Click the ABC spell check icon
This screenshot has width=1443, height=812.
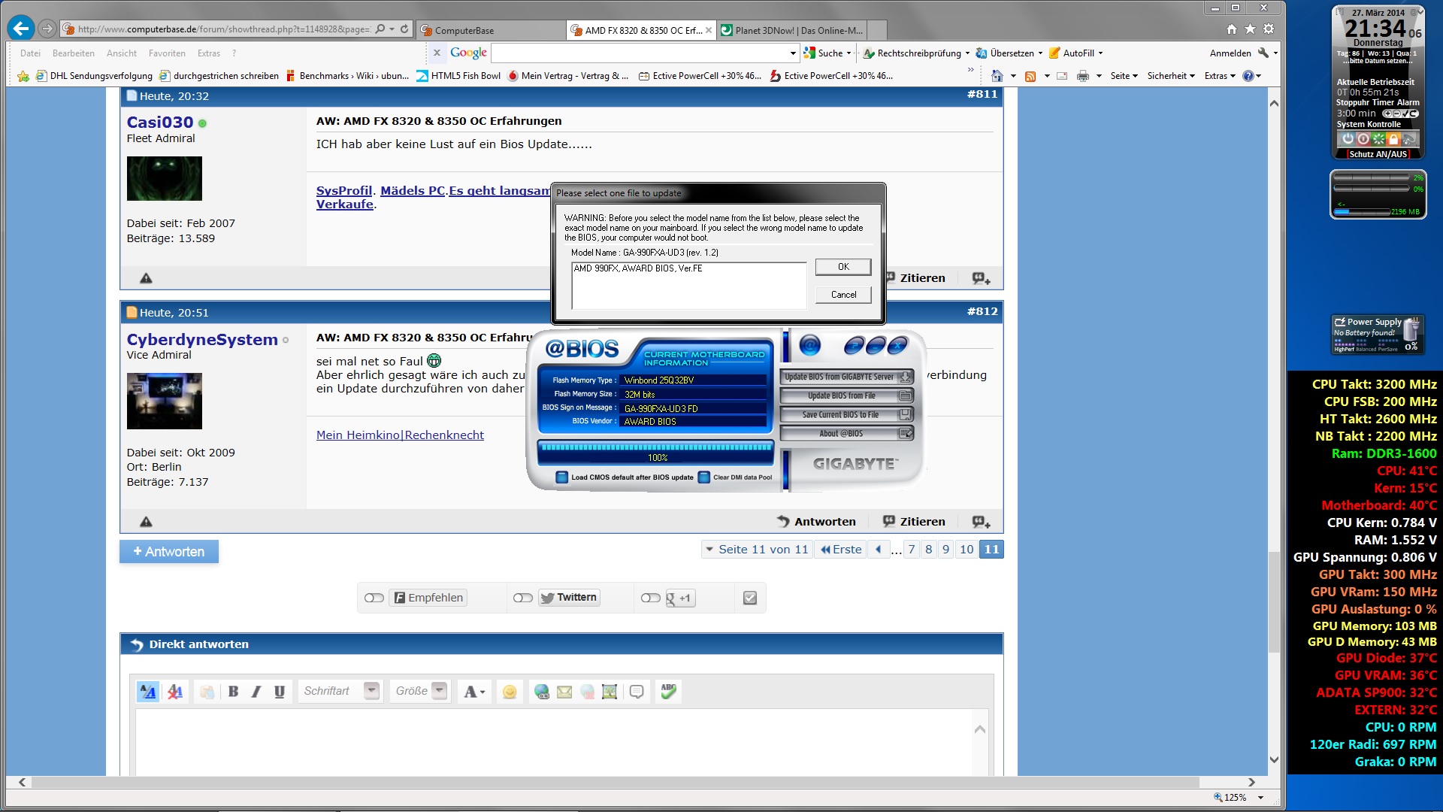coord(668,691)
